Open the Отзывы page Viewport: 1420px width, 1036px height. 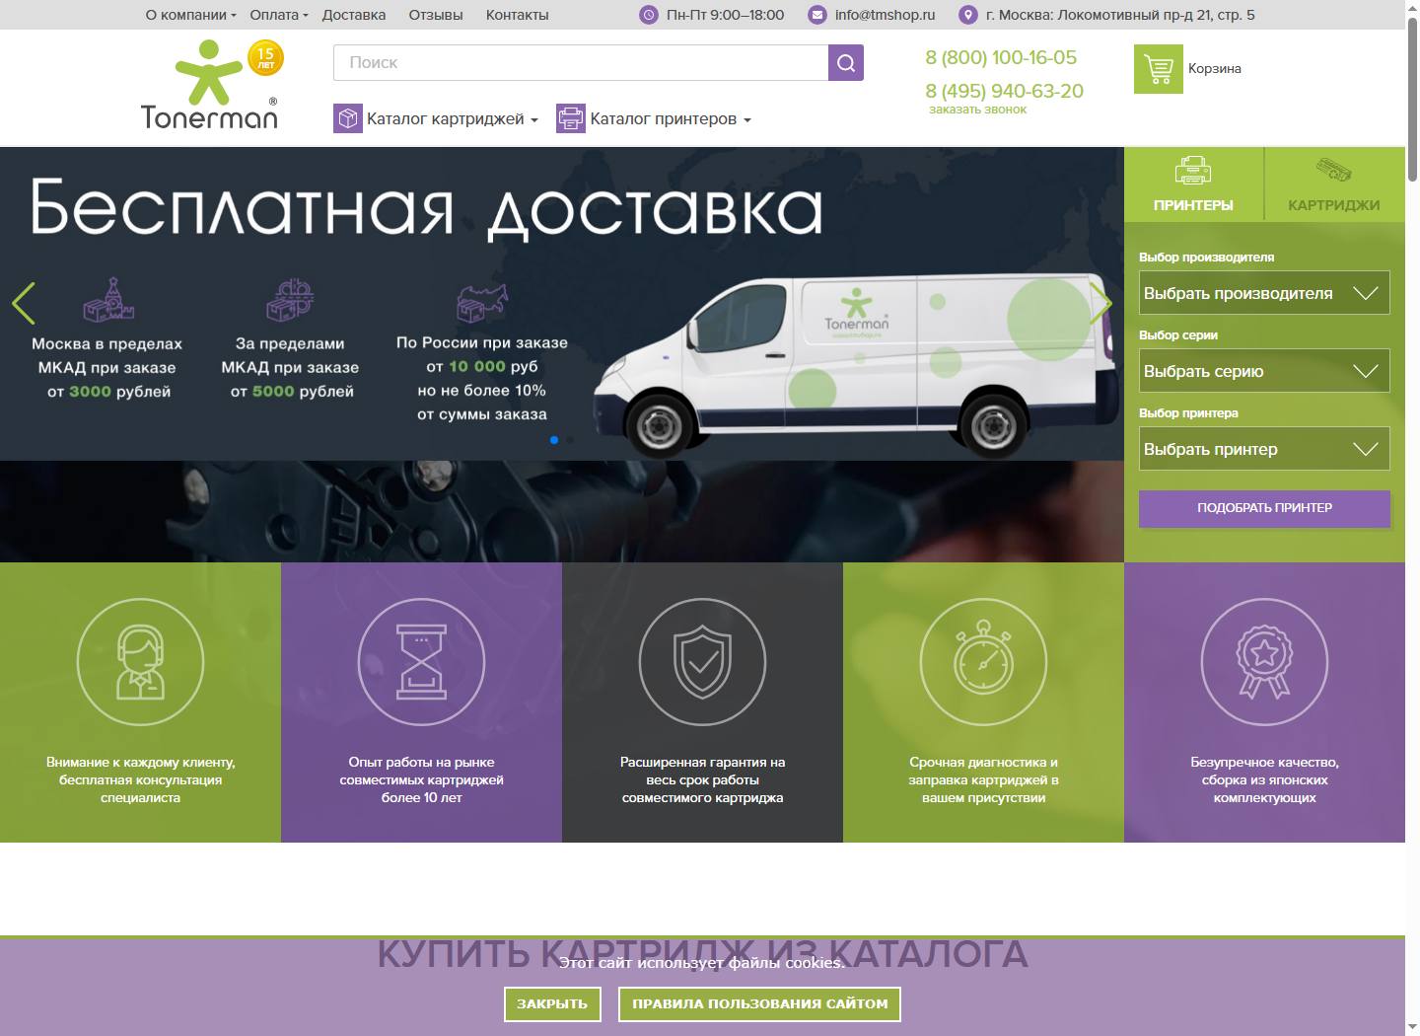(x=436, y=15)
